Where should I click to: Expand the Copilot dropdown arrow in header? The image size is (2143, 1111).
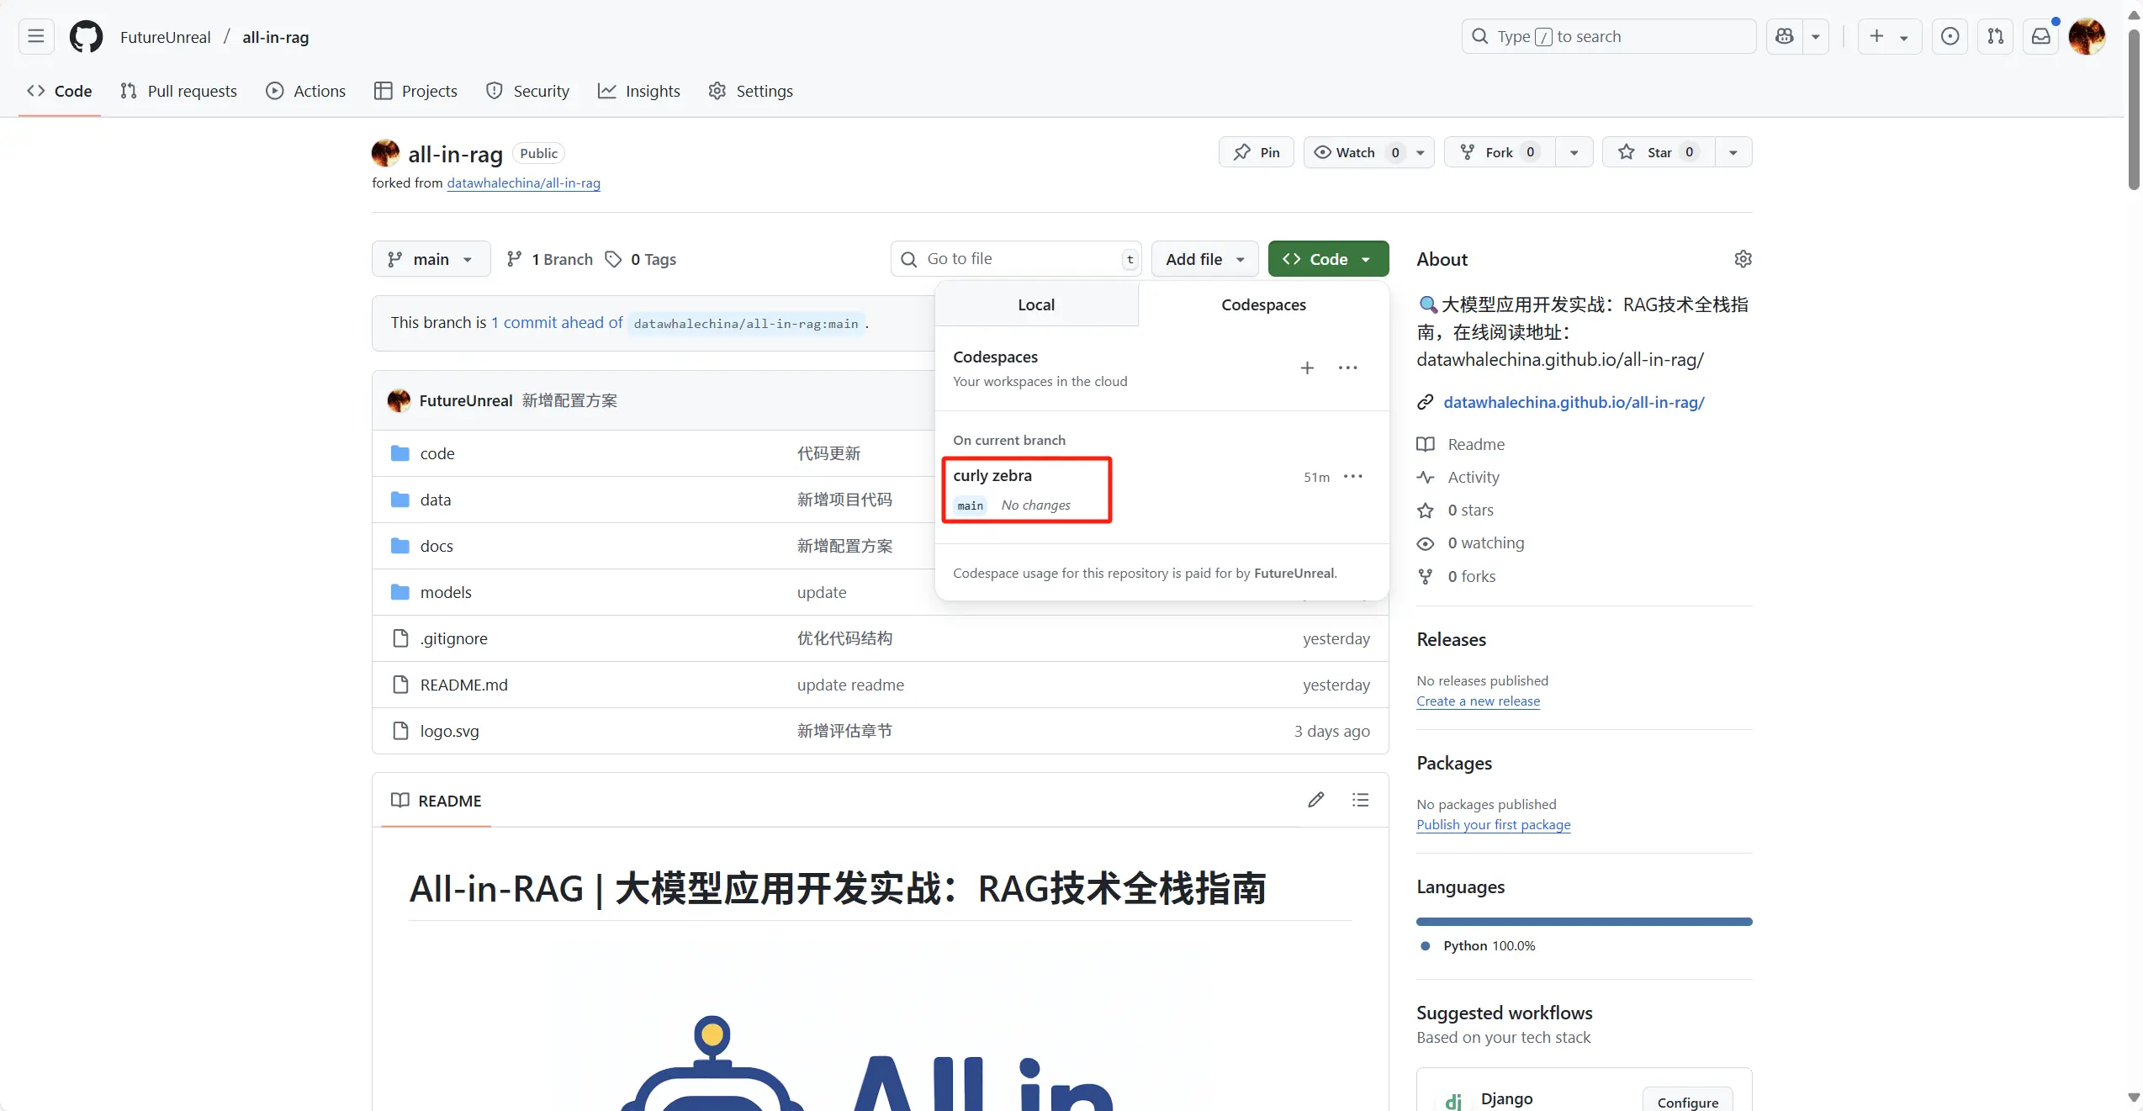click(1816, 36)
